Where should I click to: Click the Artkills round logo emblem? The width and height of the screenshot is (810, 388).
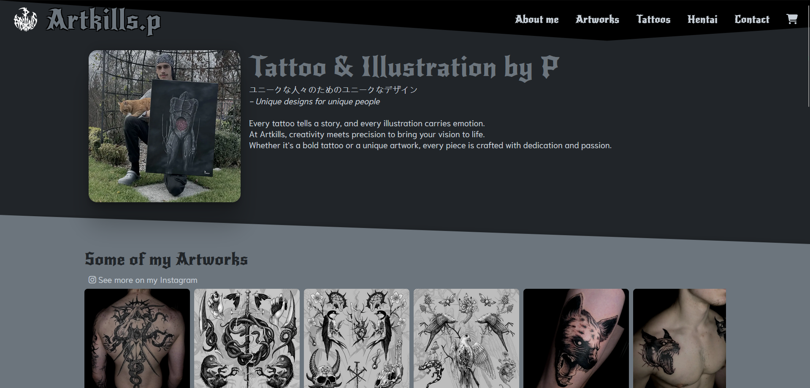pos(25,20)
